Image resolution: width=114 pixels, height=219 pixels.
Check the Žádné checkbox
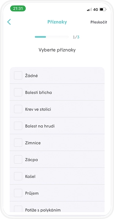coord(18,75)
